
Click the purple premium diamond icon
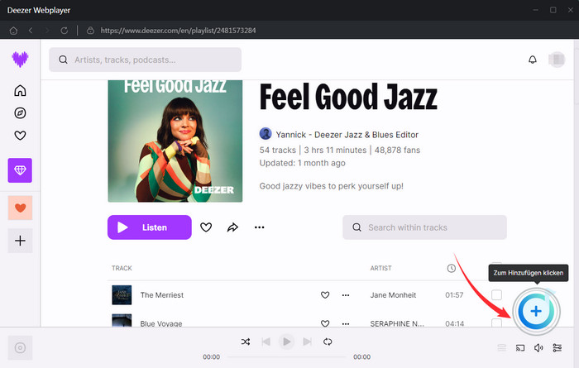click(x=20, y=170)
